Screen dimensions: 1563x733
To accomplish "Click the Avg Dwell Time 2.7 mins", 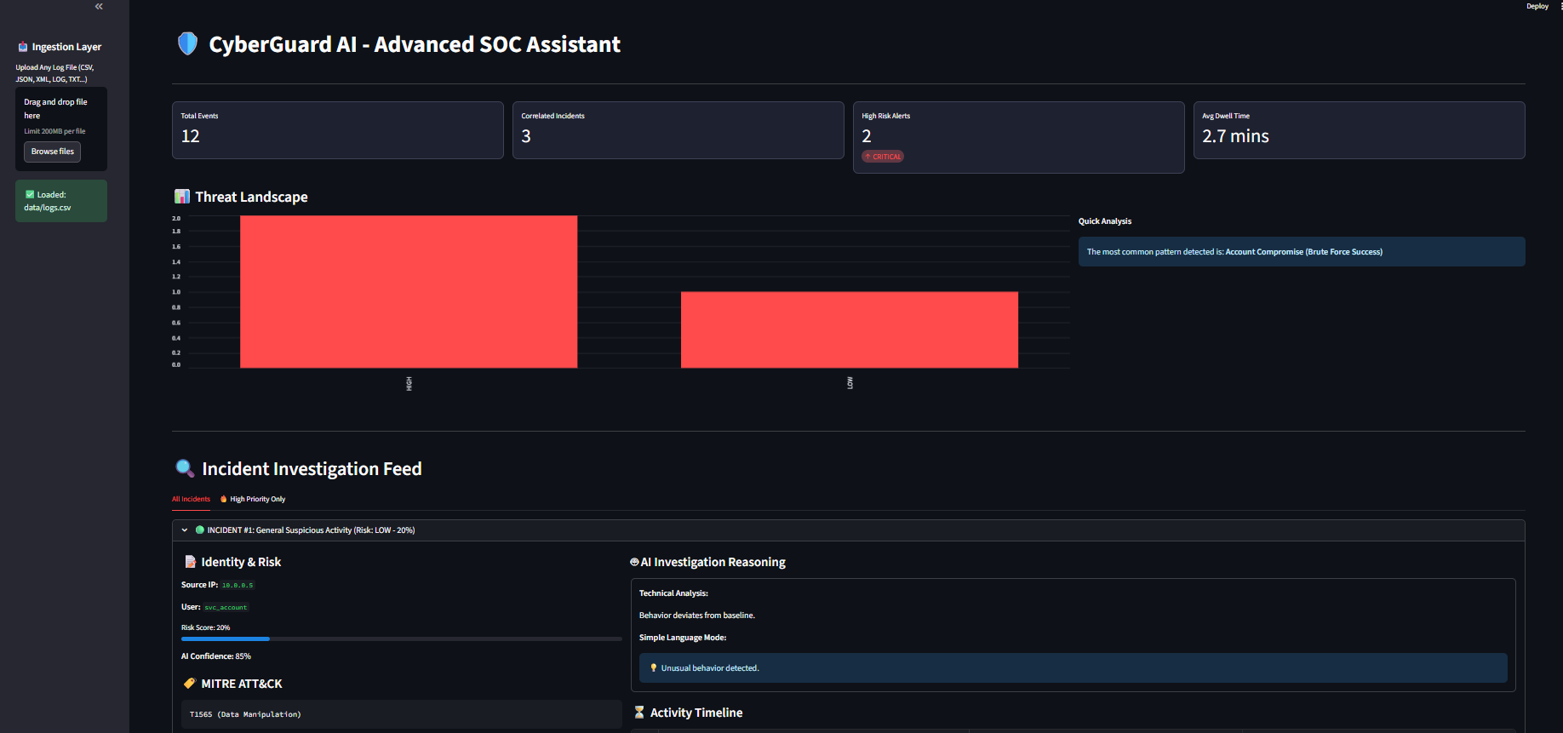I will click(1235, 136).
